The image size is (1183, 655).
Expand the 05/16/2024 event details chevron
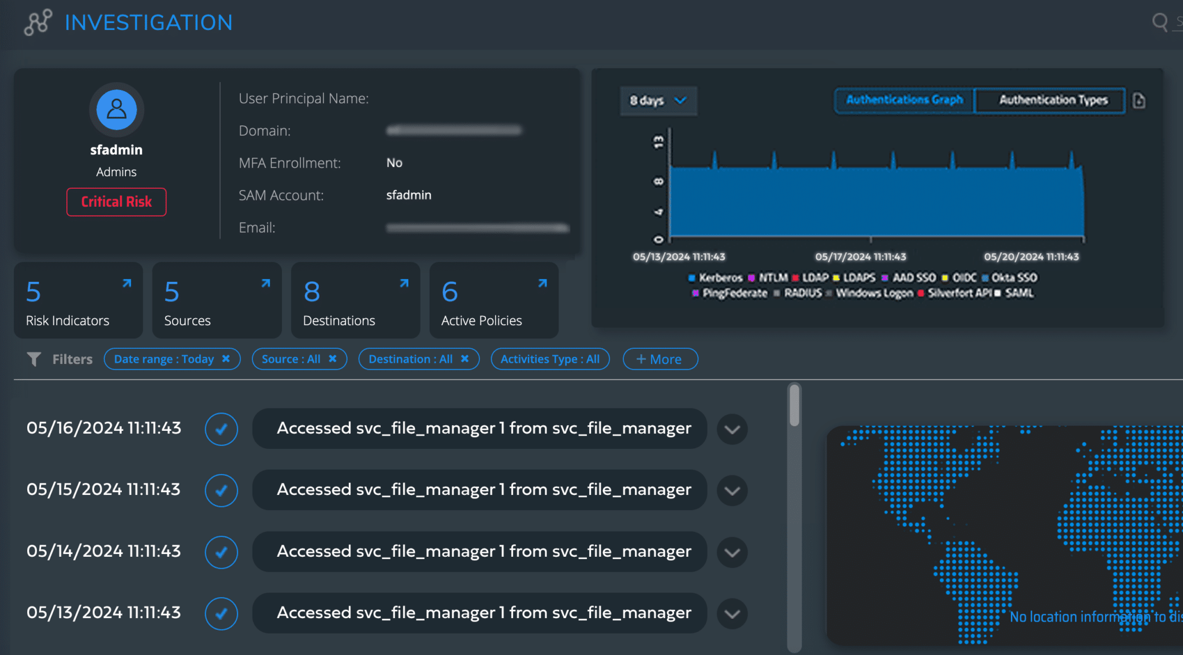tap(732, 429)
